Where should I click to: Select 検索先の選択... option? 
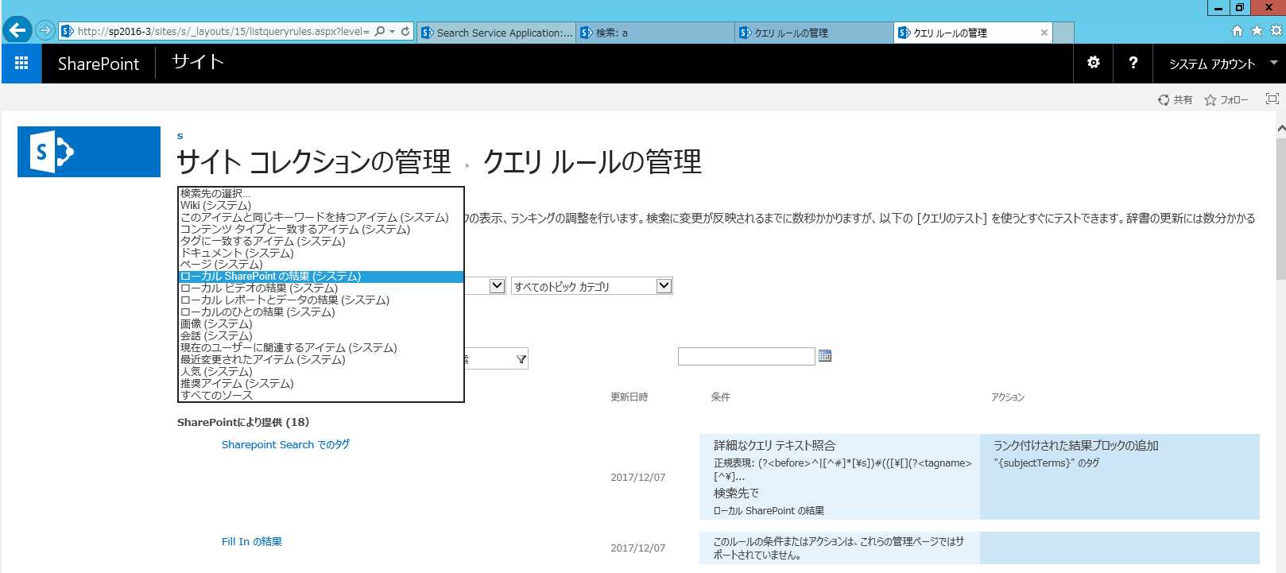point(321,193)
